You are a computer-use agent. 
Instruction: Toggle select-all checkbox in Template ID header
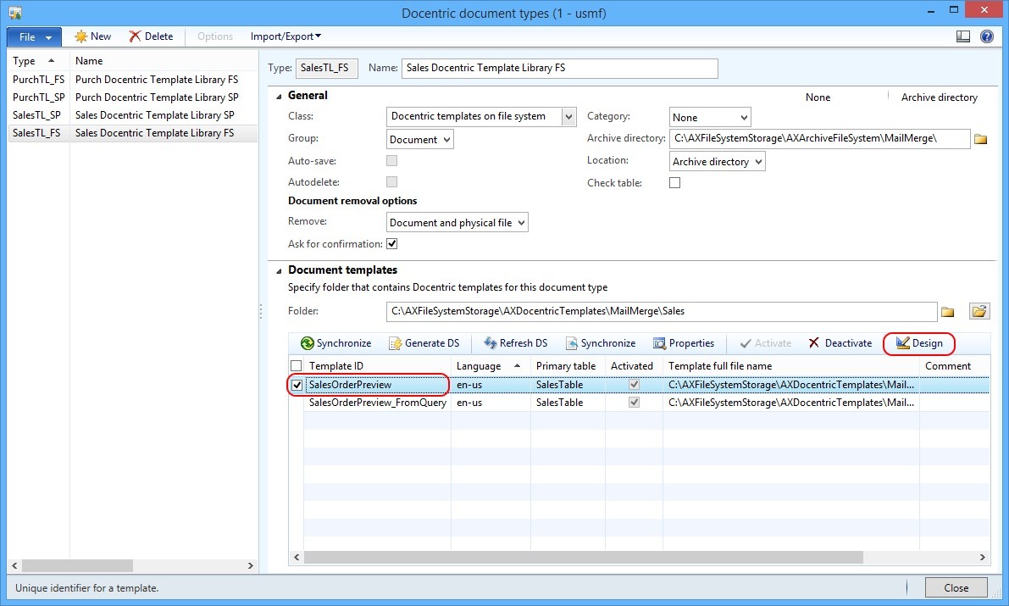[296, 366]
